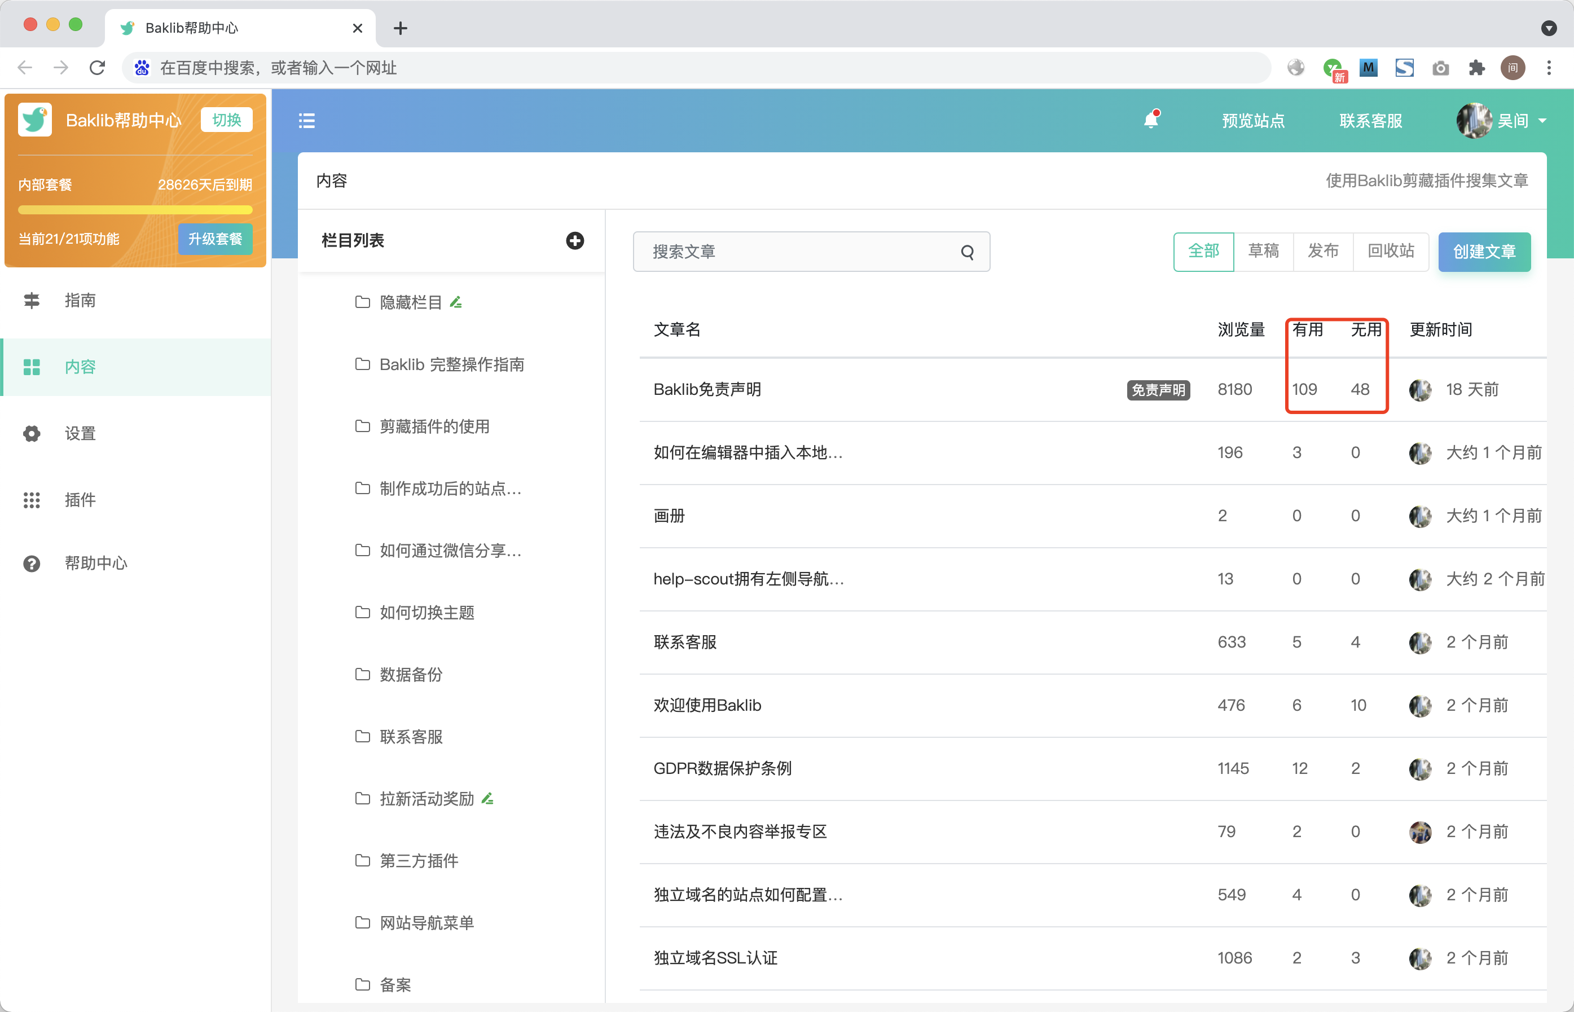The image size is (1574, 1012).
Task: Click the globe extension icon
Action: point(1296,68)
